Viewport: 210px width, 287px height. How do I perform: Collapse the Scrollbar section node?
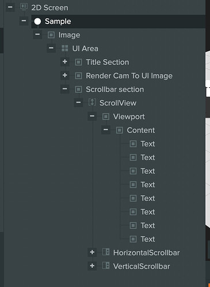click(x=65, y=89)
